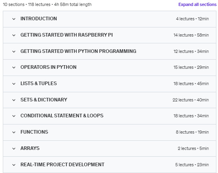Viewport: 218px width, 173px height.
Task: Click '8 lectures • 19min' text
Action: tap(192, 132)
